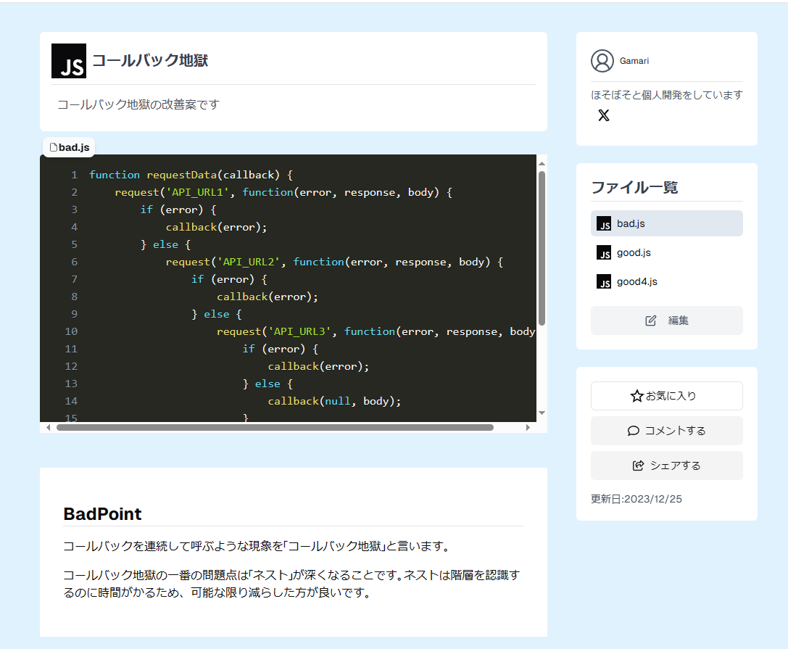
Task: Click code line 1 function requestData
Action: click(x=191, y=175)
